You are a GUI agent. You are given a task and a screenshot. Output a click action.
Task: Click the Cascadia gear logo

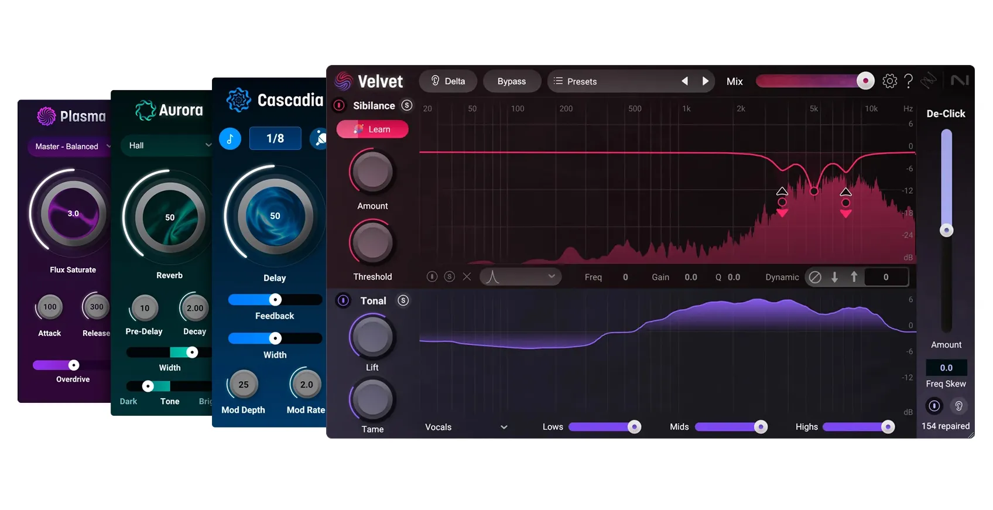pos(239,100)
